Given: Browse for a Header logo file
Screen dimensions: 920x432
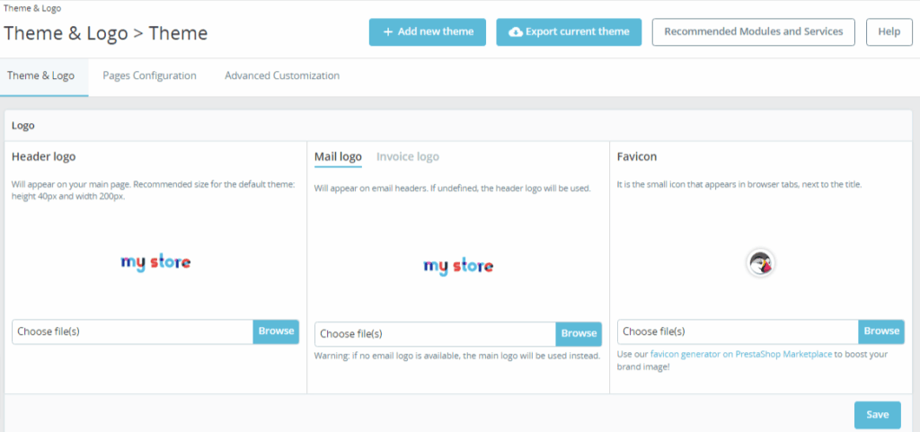Looking at the screenshot, I should (x=276, y=331).
